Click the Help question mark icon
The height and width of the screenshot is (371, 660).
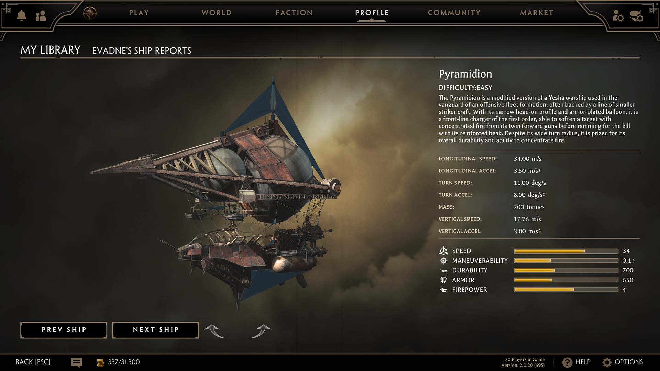[x=567, y=362]
